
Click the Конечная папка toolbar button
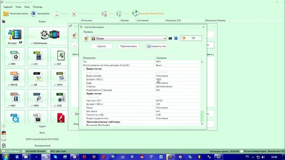[x=16, y=14]
